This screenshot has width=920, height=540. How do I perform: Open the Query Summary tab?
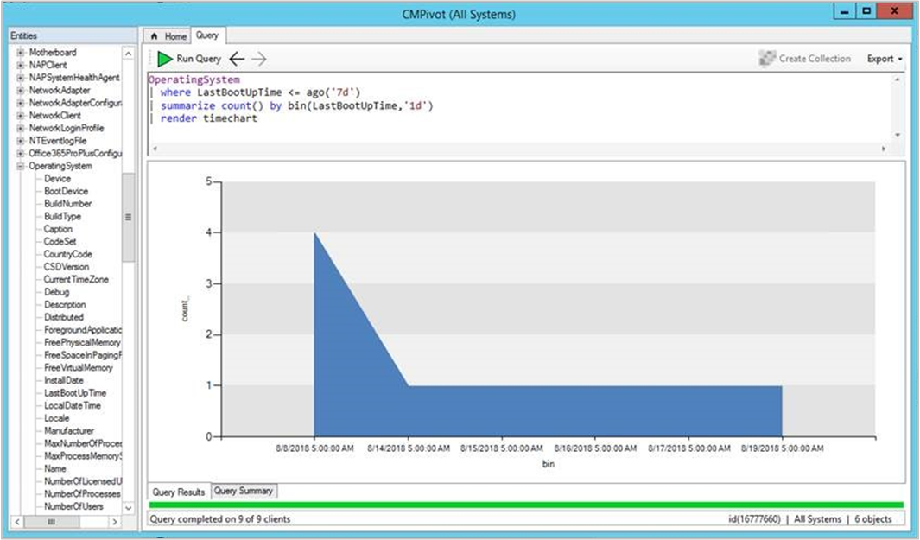(244, 491)
